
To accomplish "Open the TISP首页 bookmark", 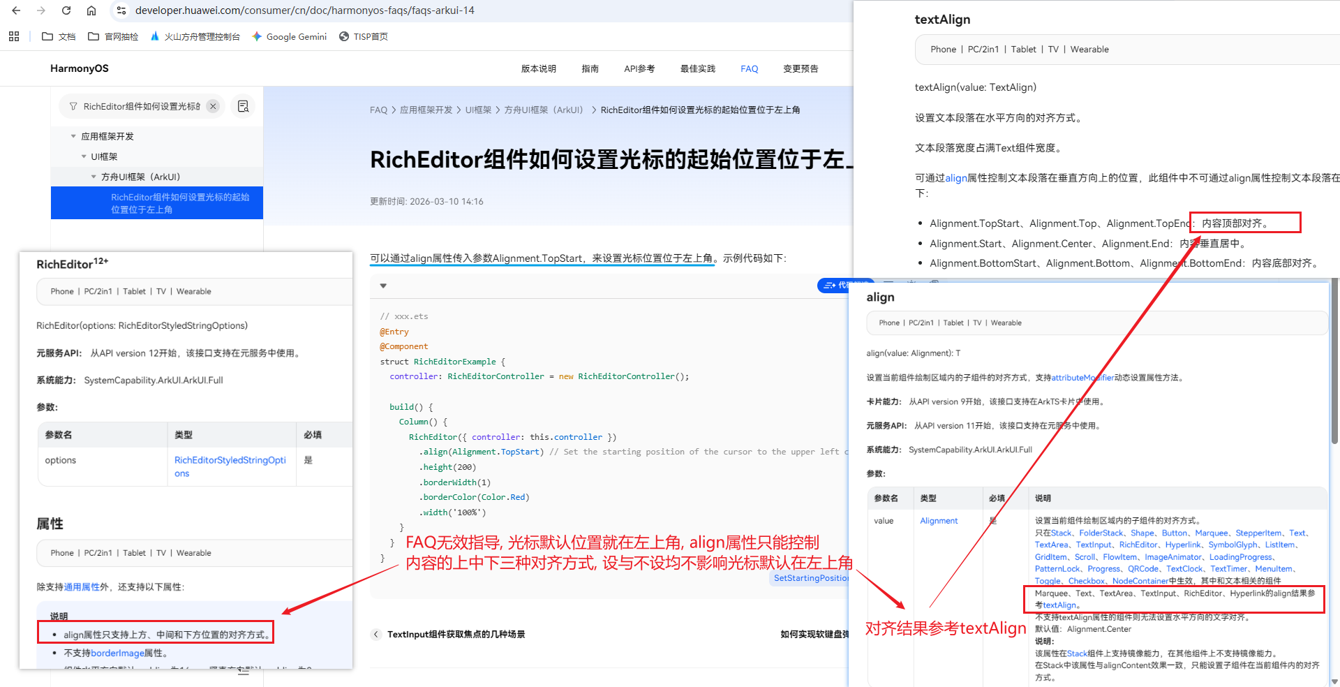I will [x=363, y=36].
